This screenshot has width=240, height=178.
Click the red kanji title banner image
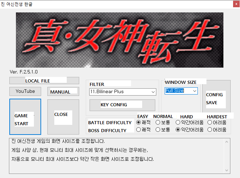click(120, 40)
